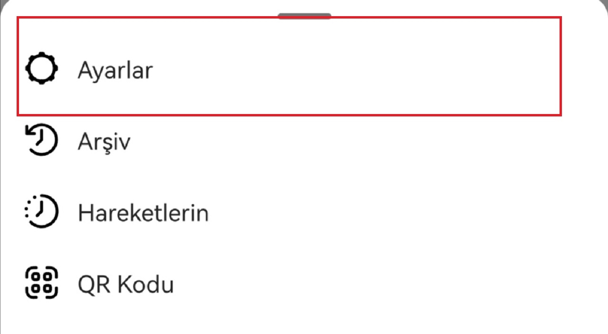Click the Ayarlar label text
The width and height of the screenshot is (608, 334).
115,70
